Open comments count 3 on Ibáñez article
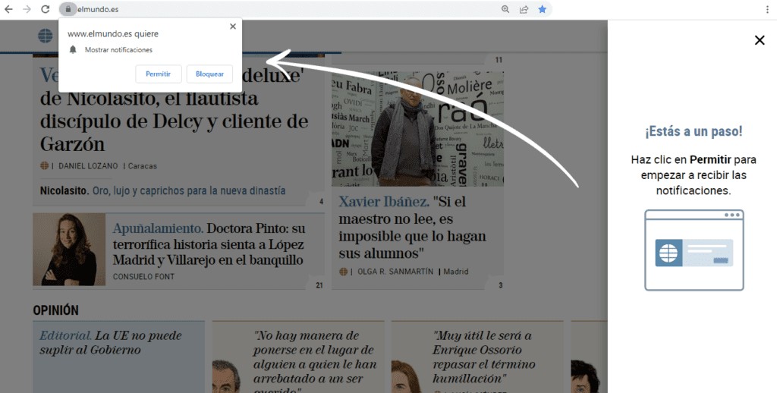Image resolution: width=777 pixels, height=393 pixels. click(501, 285)
